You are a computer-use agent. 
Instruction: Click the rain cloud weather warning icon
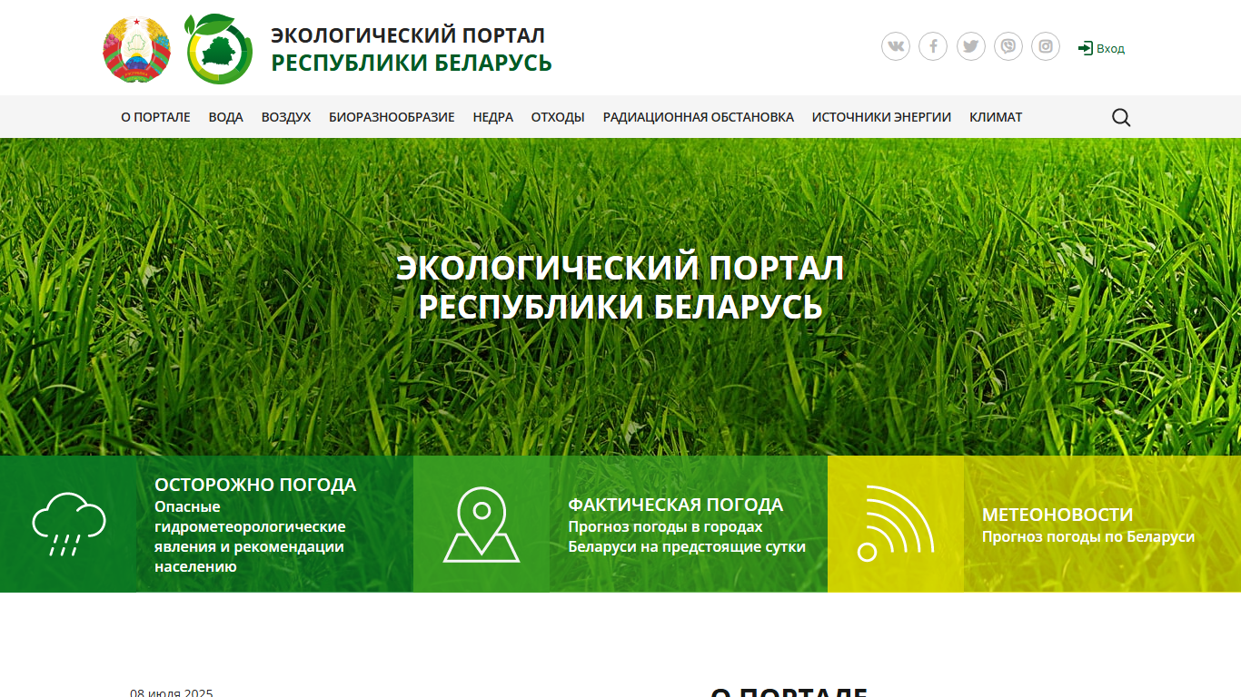pos(68,525)
